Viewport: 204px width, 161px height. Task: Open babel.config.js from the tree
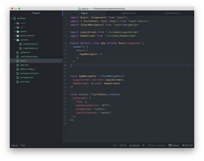(28, 69)
